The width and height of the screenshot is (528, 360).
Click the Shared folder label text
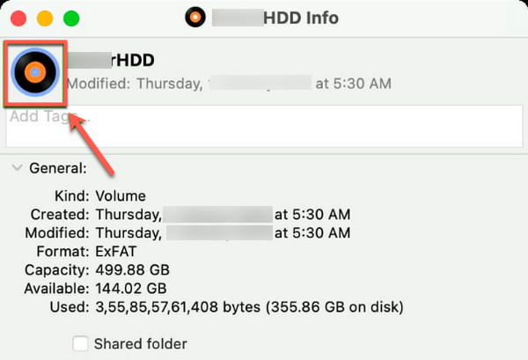(140, 343)
